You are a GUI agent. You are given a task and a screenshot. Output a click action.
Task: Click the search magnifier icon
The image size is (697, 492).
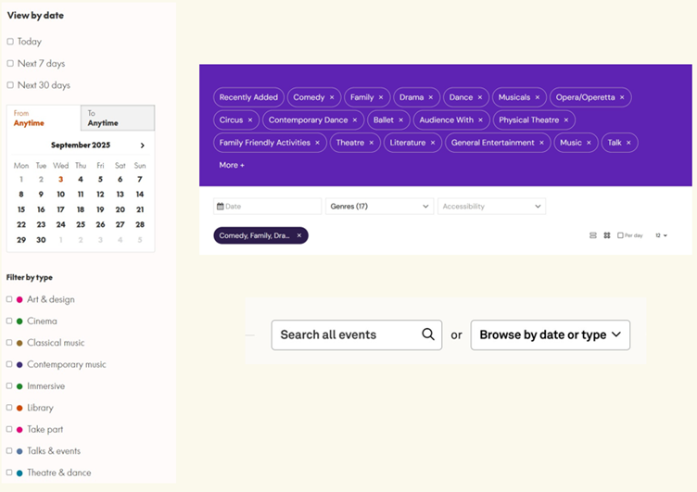click(x=428, y=334)
